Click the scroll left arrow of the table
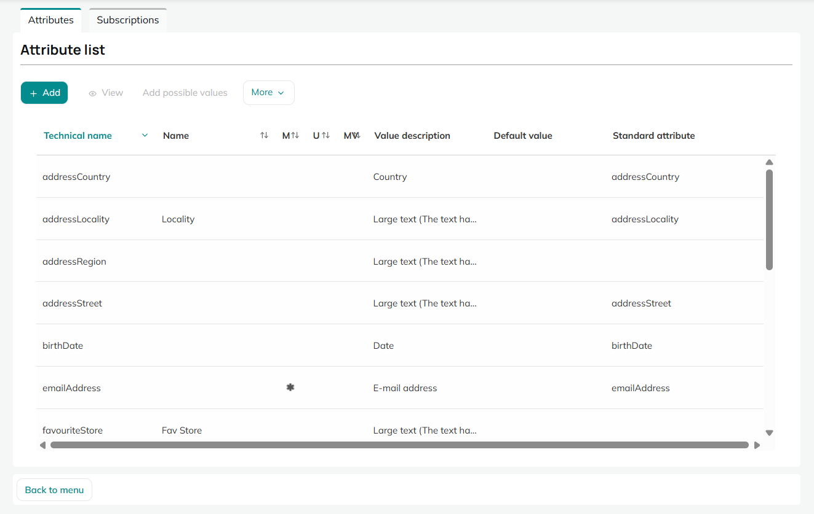The width and height of the screenshot is (814, 514). [42, 445]
